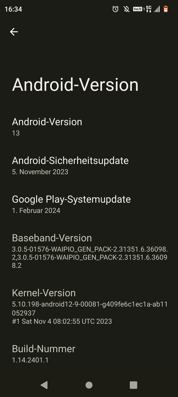The height and width of the screenshot is (397, 178).
Task: Tap the battery status icon
Action: (166, 9)
